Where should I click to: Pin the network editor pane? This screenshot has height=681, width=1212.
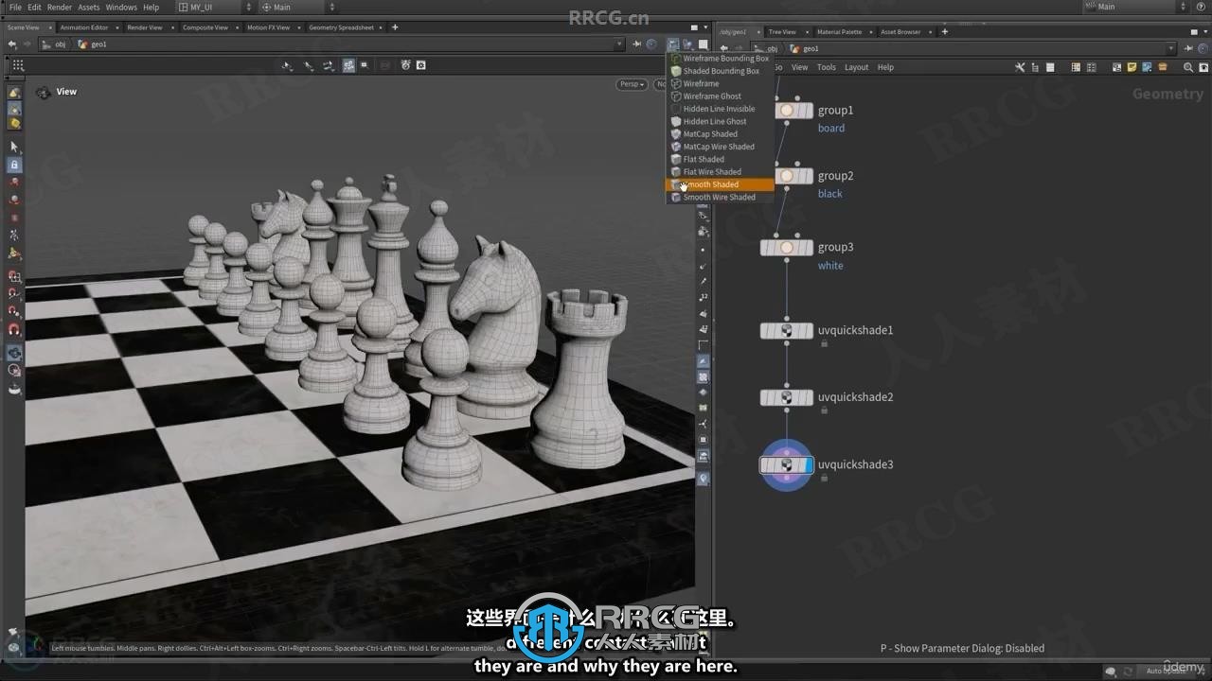[x=1189, y=48]
